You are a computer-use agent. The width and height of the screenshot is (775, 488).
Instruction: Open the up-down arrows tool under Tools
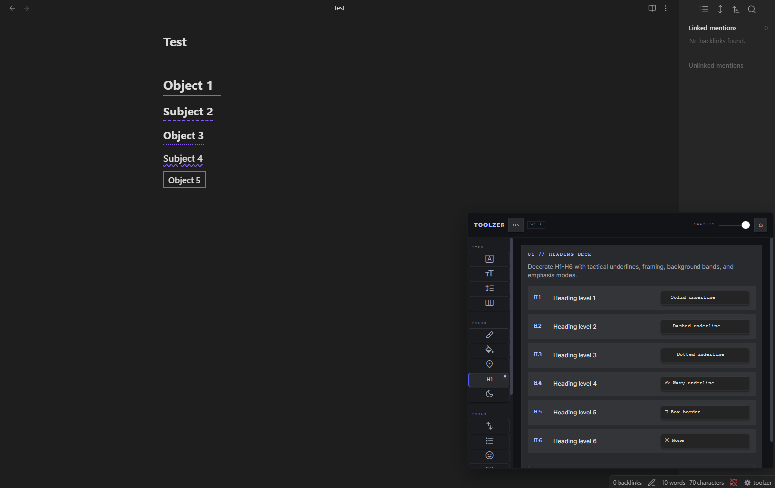coord(489,426)
